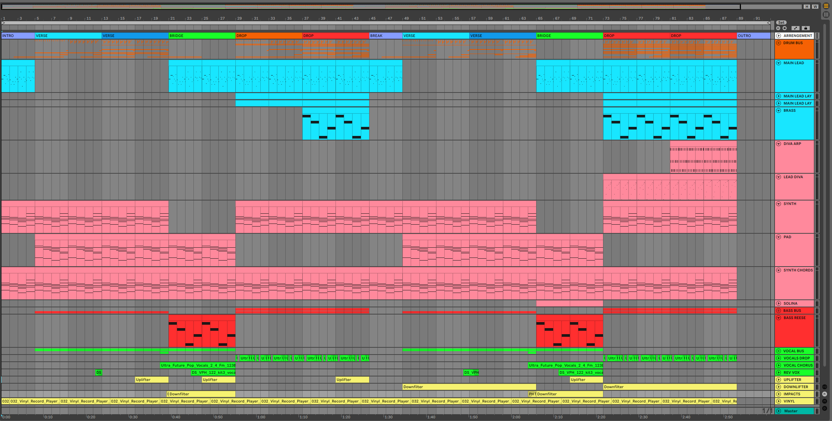Viewport: 832px width, 421px height.
Task: Click the BREAK locator marker
Action: click(x=376, y=36)
